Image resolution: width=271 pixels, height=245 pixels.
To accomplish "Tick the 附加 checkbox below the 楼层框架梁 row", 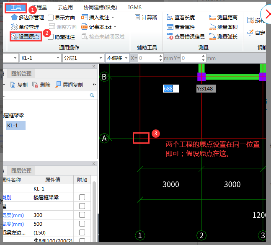I will click(82, 206).
